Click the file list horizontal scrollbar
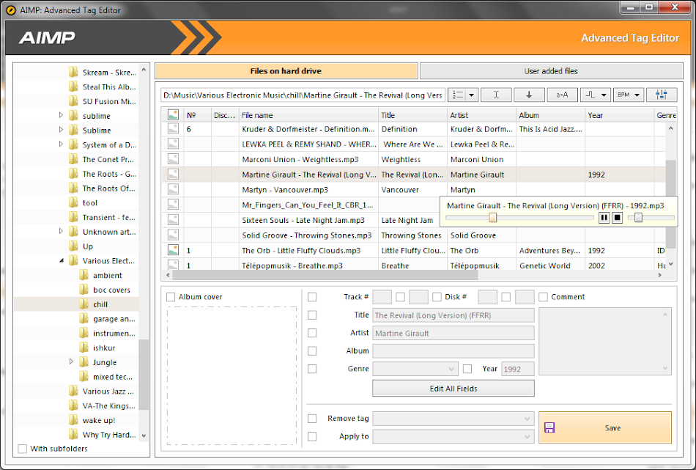Viewport: 696px width, 470px height. [325, 276]
